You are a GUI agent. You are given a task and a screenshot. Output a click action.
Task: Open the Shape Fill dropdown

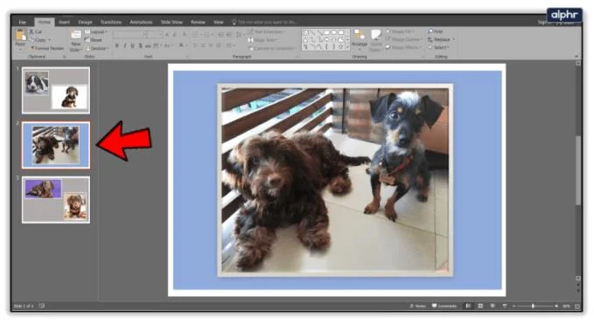click(x=400, y=31)
